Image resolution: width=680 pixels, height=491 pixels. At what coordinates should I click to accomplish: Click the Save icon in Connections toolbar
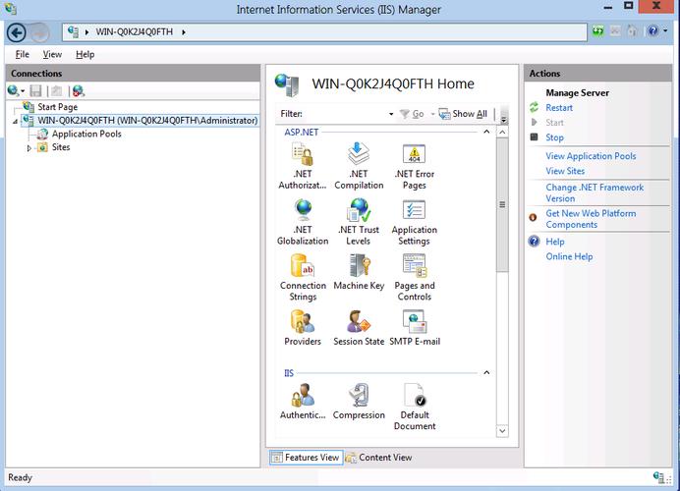35,90
